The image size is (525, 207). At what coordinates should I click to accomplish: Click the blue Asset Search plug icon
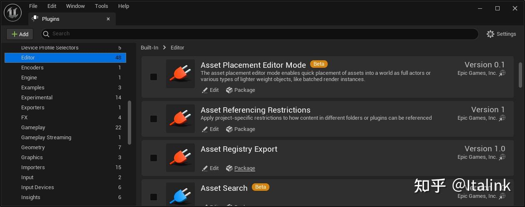point(180,195)
